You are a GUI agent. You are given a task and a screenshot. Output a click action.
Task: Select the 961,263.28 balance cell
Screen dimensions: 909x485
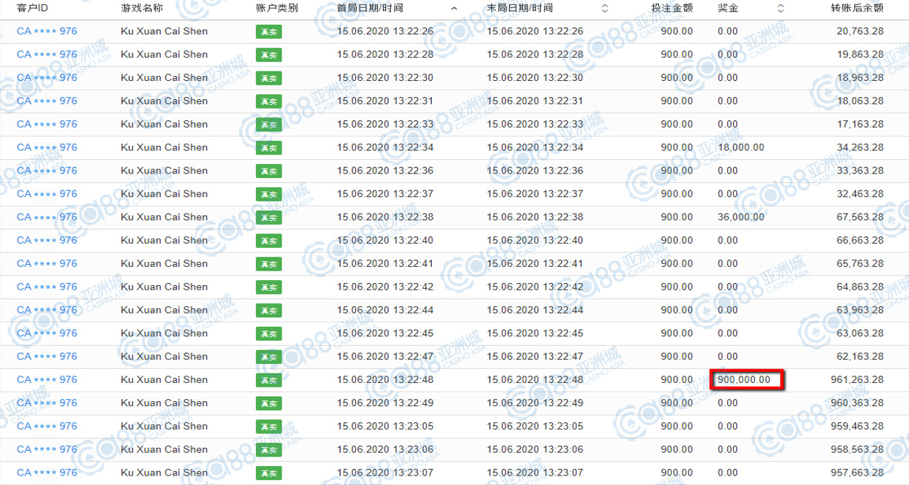[856, 380]
